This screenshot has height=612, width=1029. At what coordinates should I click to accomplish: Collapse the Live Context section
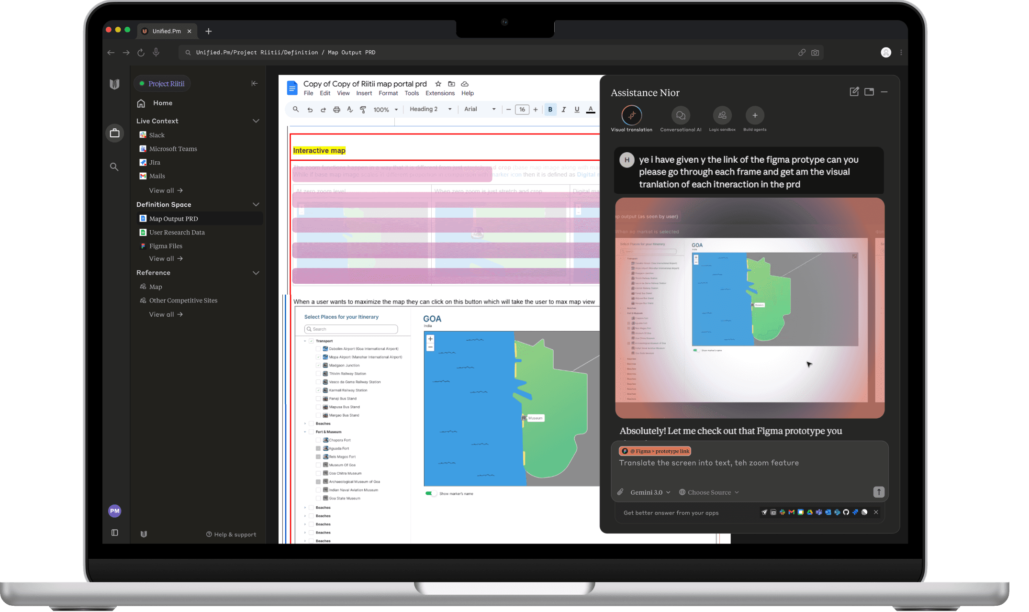click(x=256, y=121)
